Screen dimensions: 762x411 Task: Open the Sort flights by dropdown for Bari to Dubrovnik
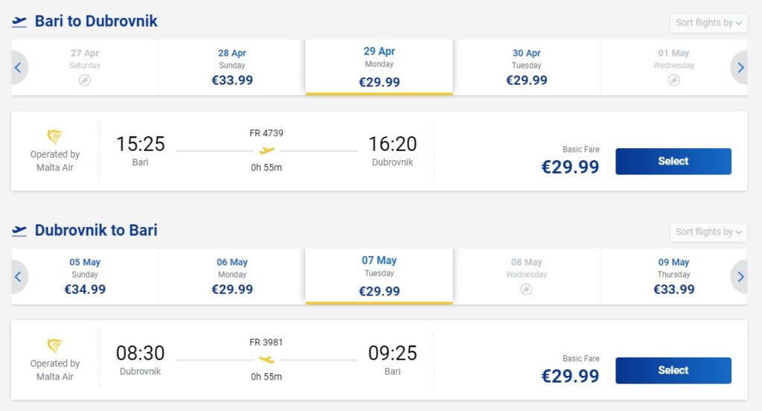tap(708, 23)
